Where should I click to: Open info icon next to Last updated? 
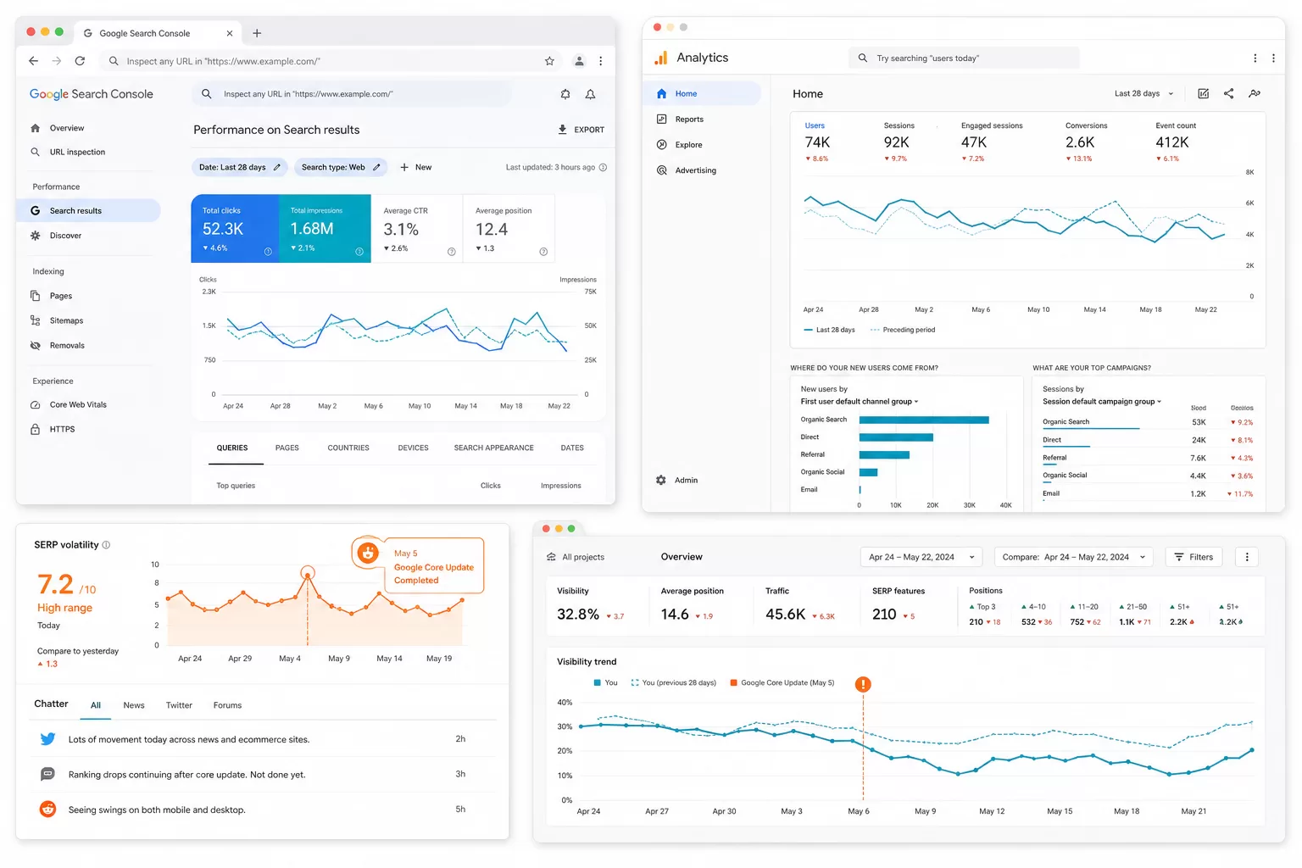coord(603,167)
